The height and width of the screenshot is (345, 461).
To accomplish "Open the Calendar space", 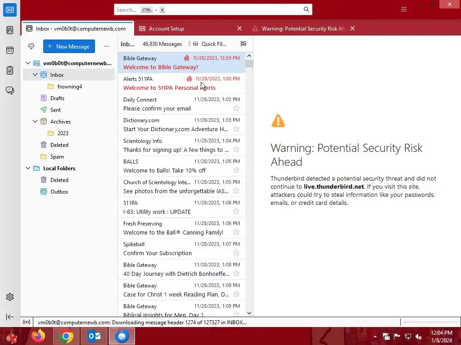I will point(10,50).
